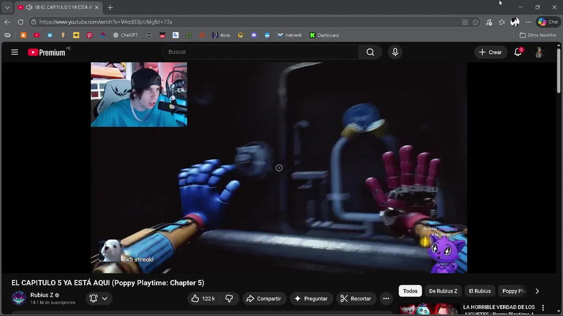Select the El Rubius filter chip
Viewport: 563px width, 316px height.
[479, 291]
